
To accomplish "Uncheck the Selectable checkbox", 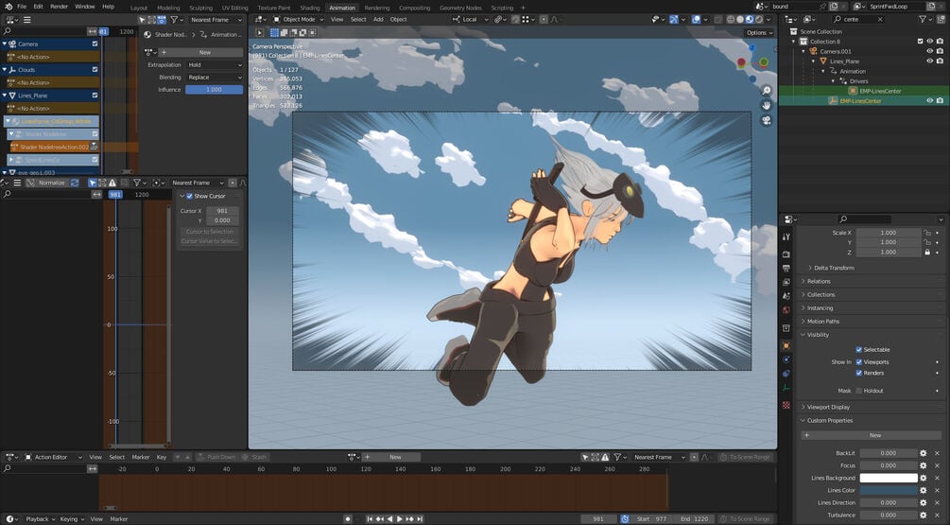I will pos(858,350).
